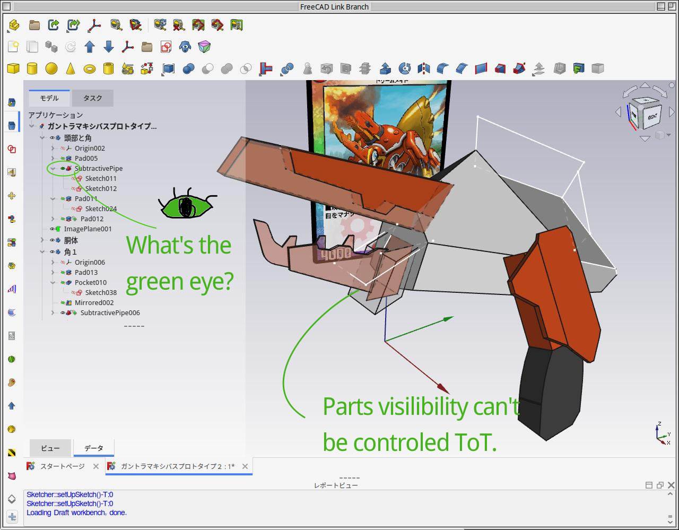Image resolution: width=679 pixels, height=530 pixels.
Task: Click the colorful appearance cube icon
Action: pyautogui.click(x=205, y=47)
